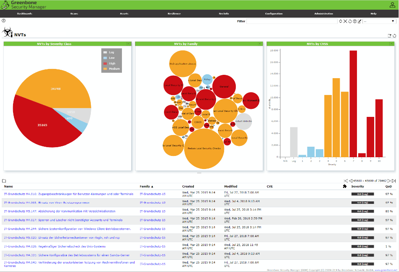Clear the filter with the X icon
Image resolution: width=399 pixels, height=272 pixels.
[345, 21]
